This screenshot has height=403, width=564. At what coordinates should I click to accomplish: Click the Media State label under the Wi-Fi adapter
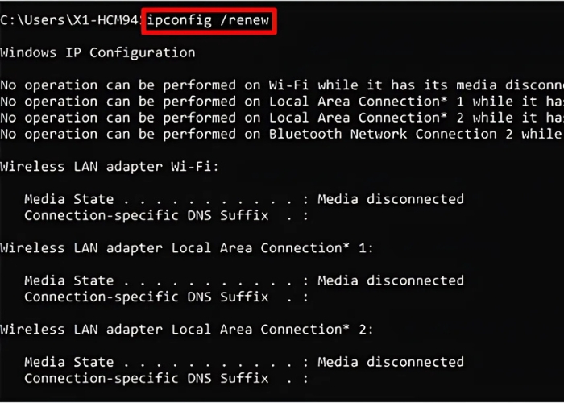coord(68,199)
